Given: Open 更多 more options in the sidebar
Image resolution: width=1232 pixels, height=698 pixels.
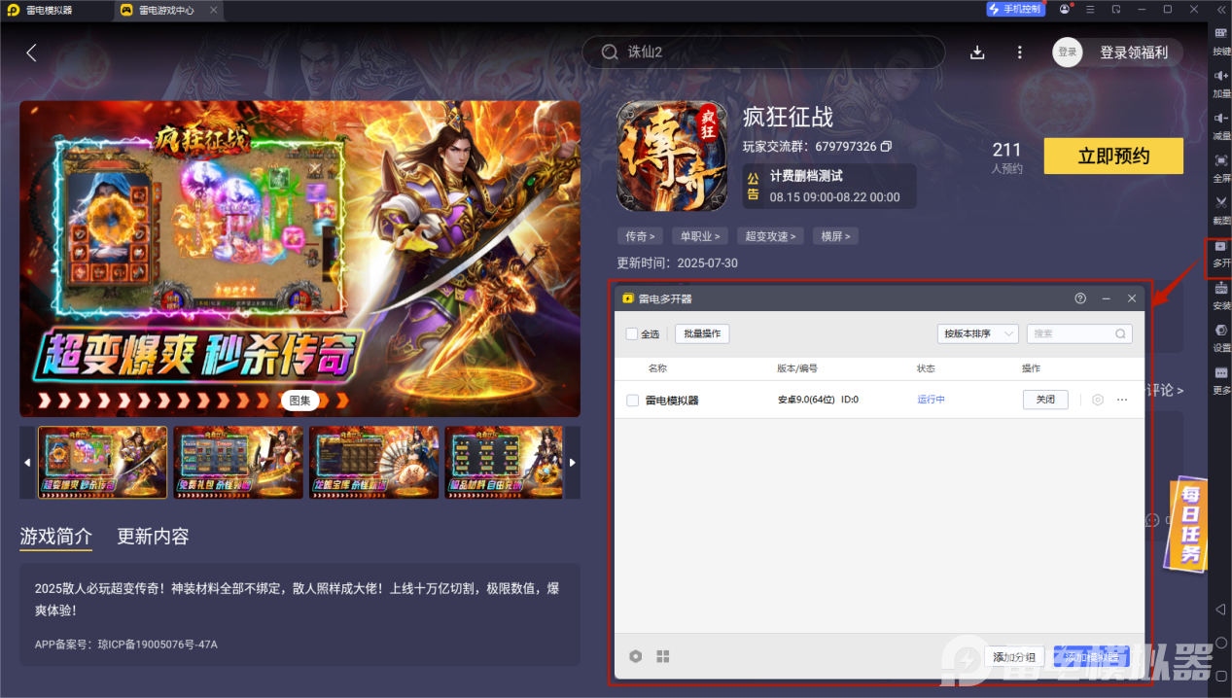Looking at the screenshot, I should tap(1220, 378).
